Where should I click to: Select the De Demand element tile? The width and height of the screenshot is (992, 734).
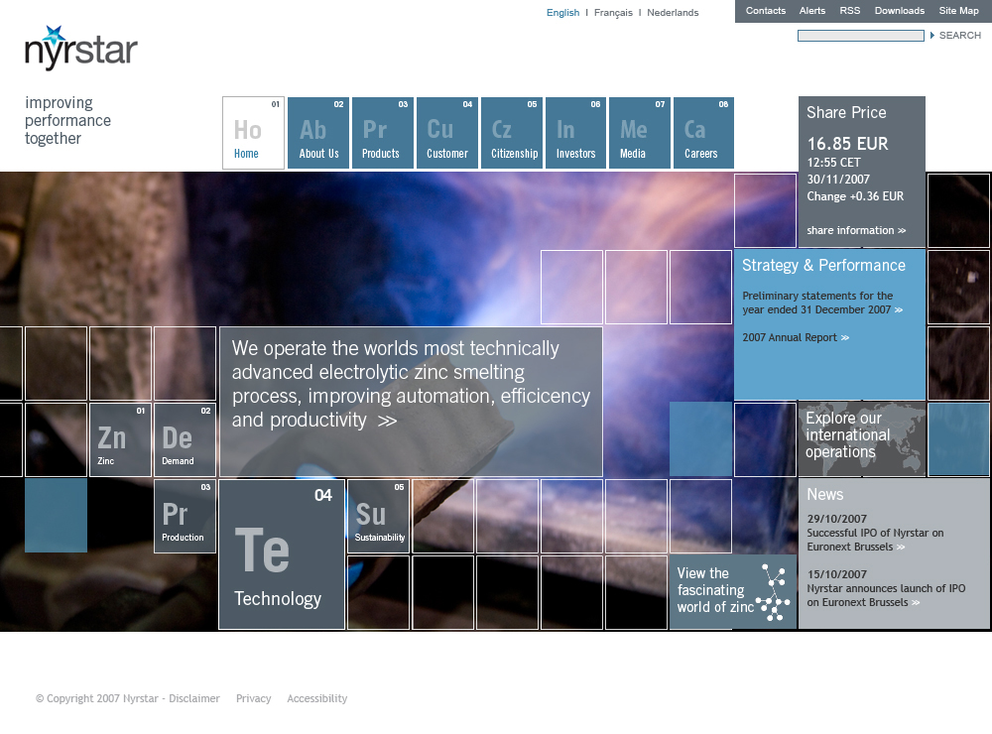(x=185, y=439)
